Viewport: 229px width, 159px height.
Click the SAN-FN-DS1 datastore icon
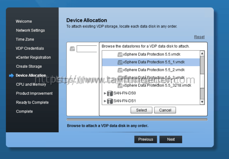point(110,101)
